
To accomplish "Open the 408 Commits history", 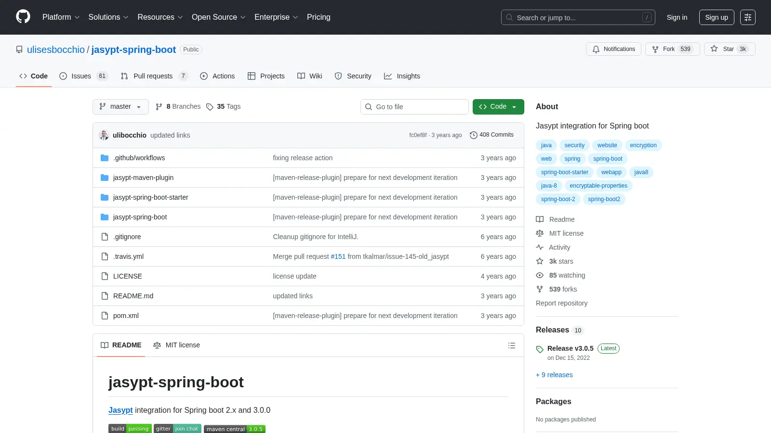I will 492,135.
